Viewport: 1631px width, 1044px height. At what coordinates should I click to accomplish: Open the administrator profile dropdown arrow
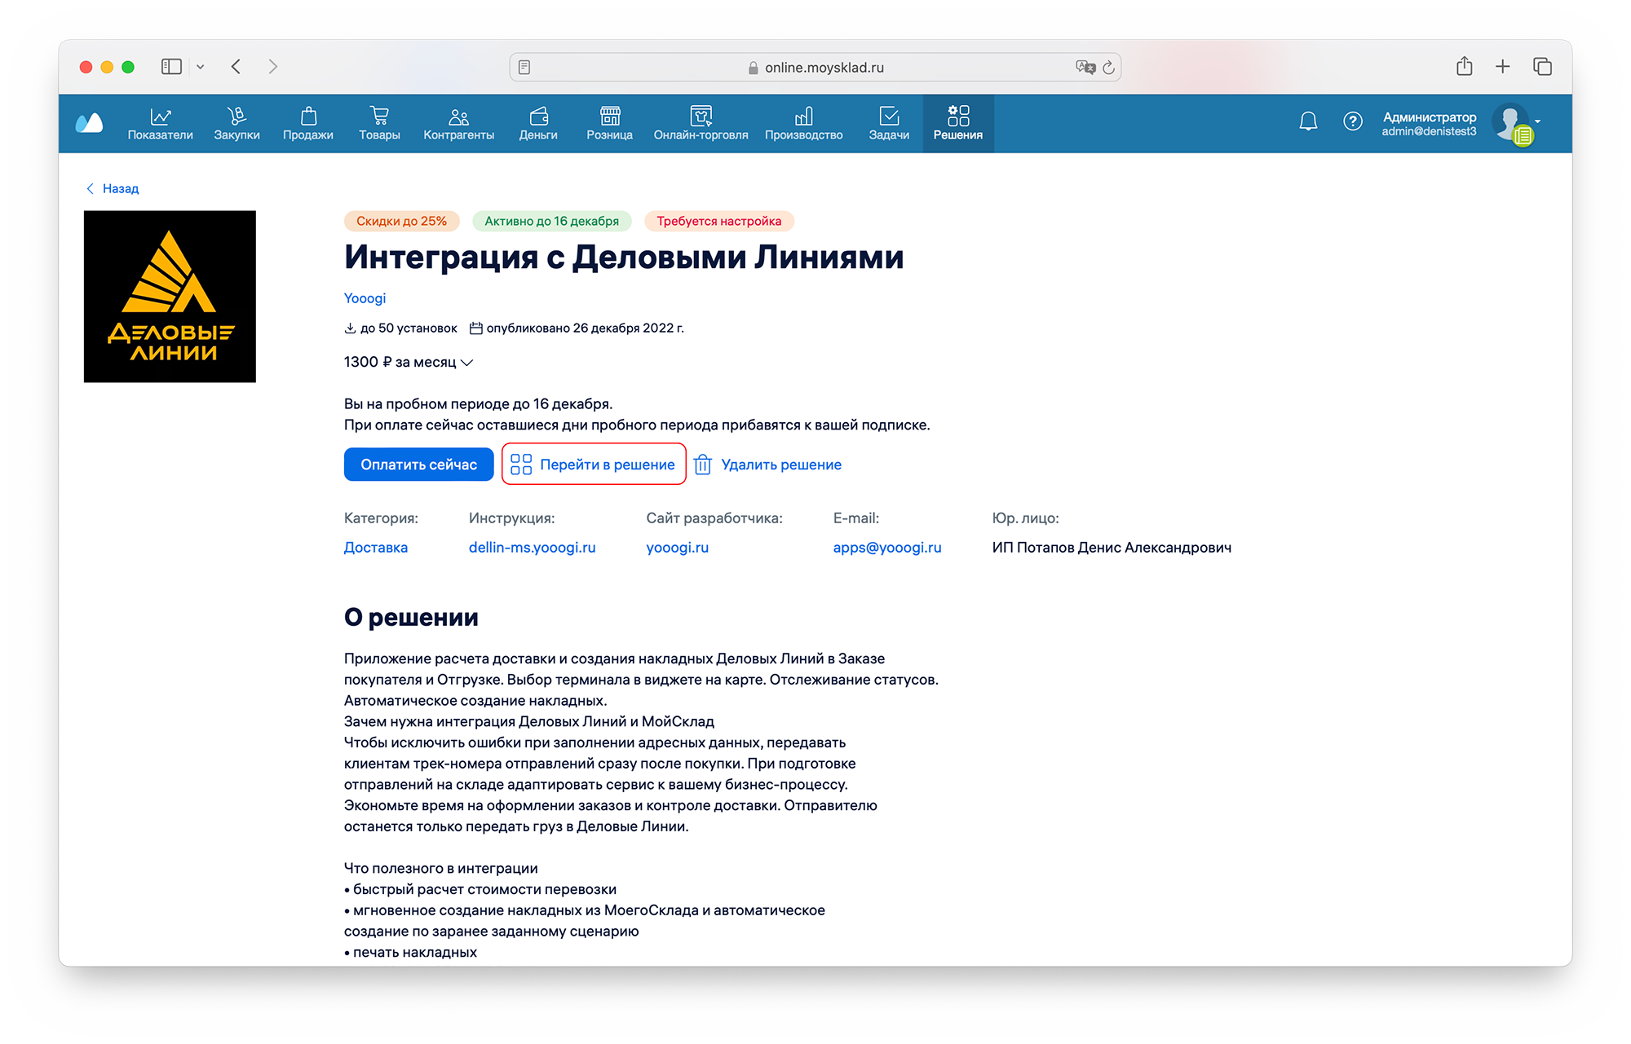coord(1537,121)
